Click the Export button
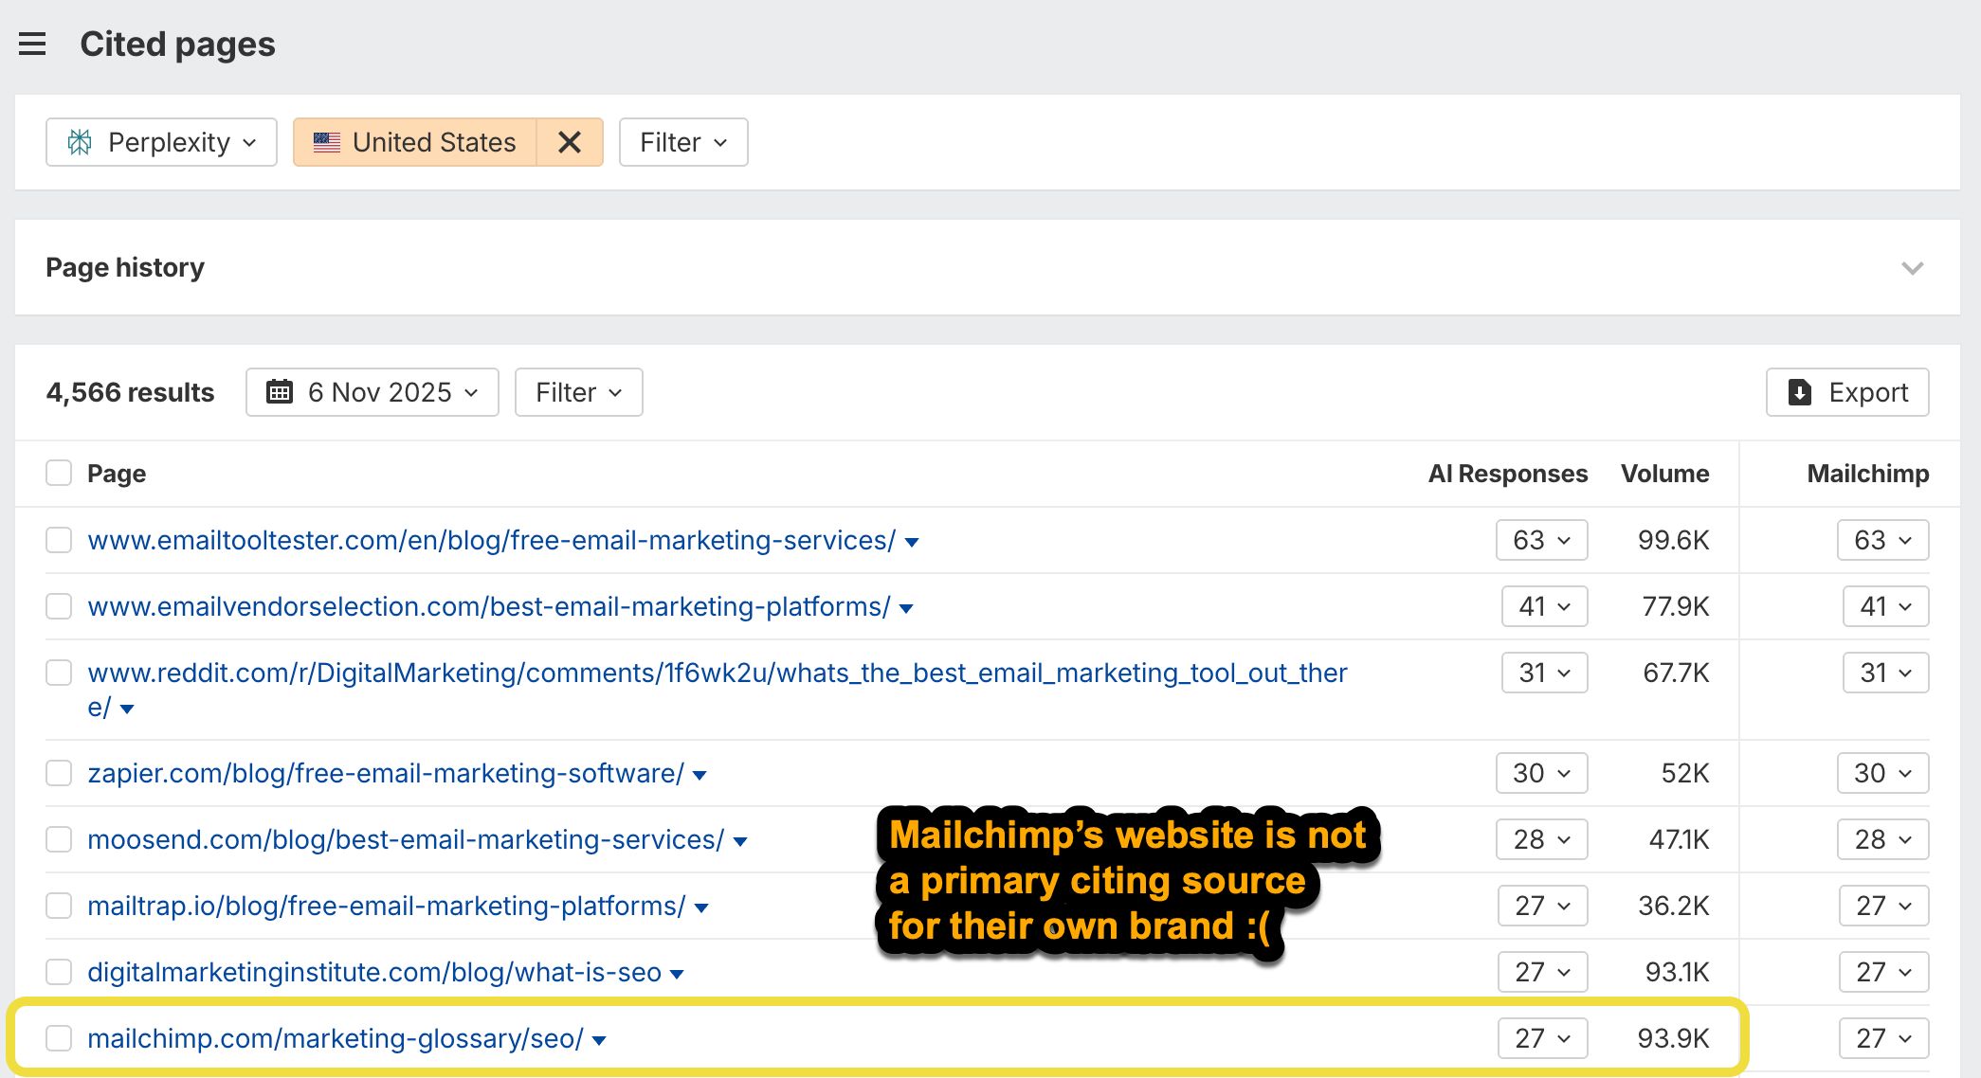 [1846, 391]
